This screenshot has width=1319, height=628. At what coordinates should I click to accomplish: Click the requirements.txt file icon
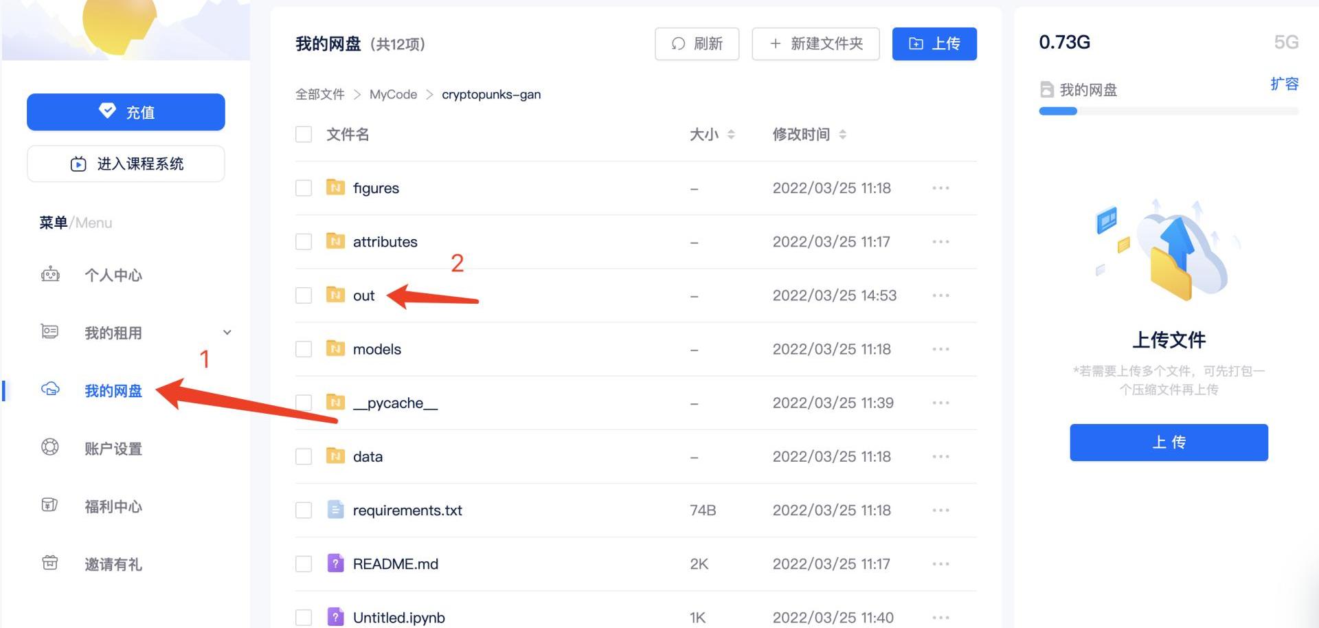(x=335, y=510)
